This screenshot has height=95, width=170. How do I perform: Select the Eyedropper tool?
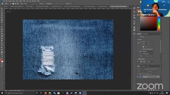point(2,22)
